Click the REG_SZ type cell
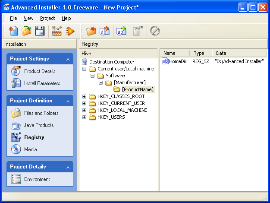This screenshot has height=203, width=270. pos(201,61)
